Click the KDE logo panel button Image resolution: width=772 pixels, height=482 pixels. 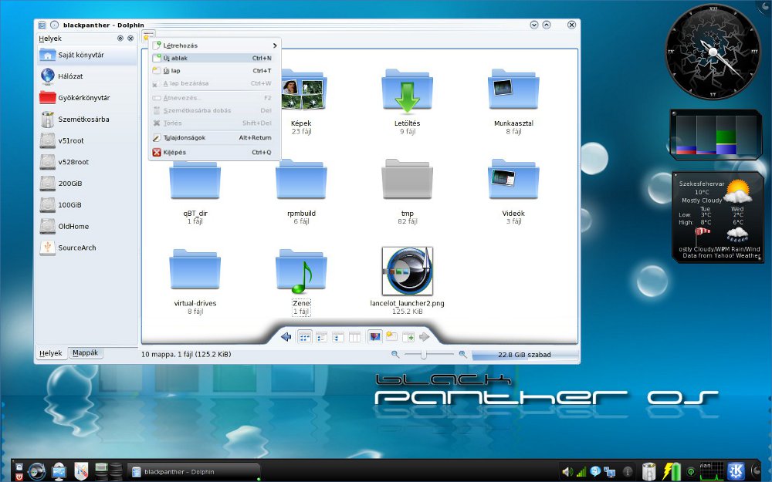[736, 471]
